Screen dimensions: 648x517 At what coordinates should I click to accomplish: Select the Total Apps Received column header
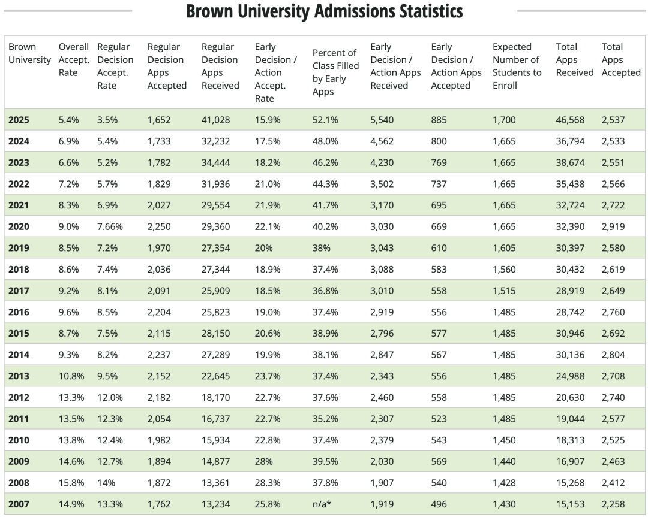(574, 59)
